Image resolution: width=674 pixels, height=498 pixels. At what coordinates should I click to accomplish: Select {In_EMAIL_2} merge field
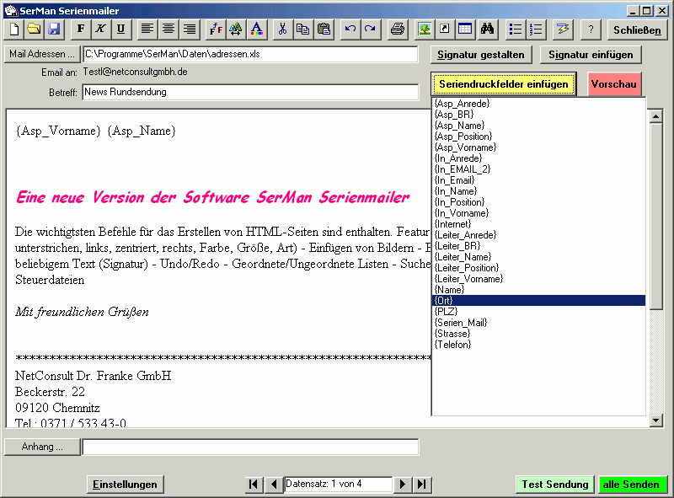538,169
